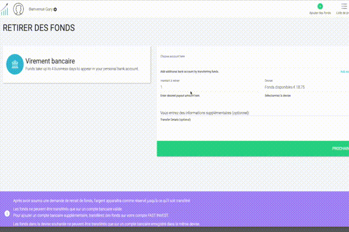Click the Liste de prêts label
Viewport: 349px width, 232px height.
[x=343, y=13]
